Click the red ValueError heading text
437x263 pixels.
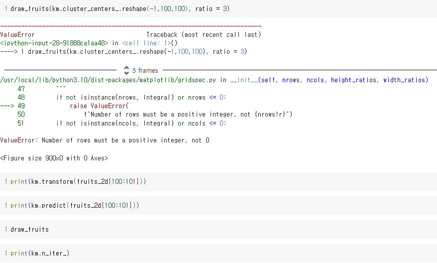tap(17, 34)
